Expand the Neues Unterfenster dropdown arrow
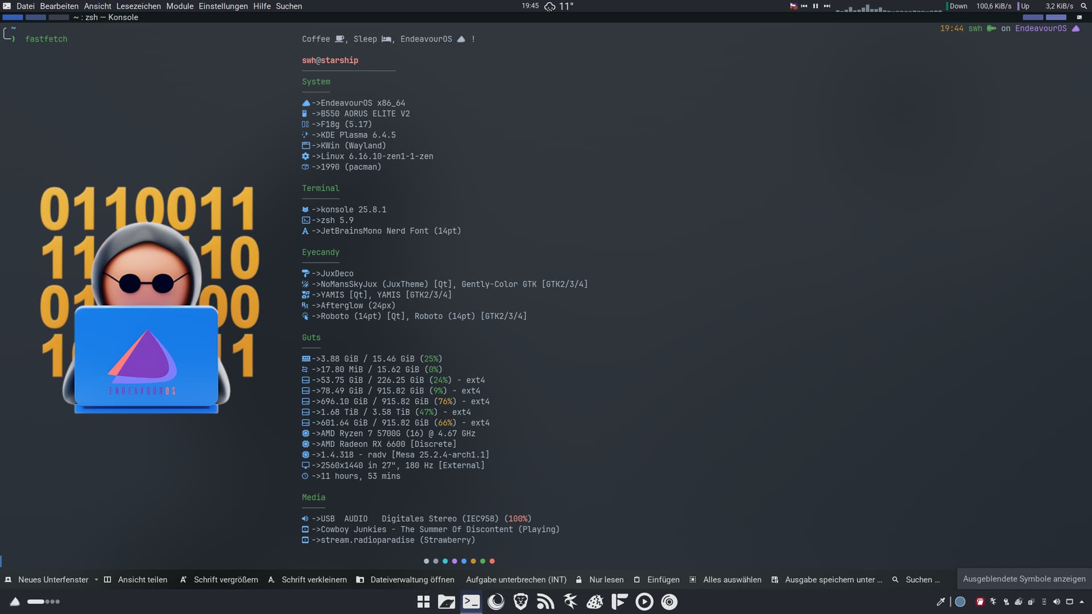Screen dimensions: 1092x614 pyautogui.click(x=96, y=579)
